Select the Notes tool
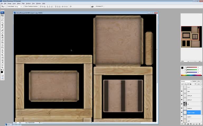 pos(2,60)
